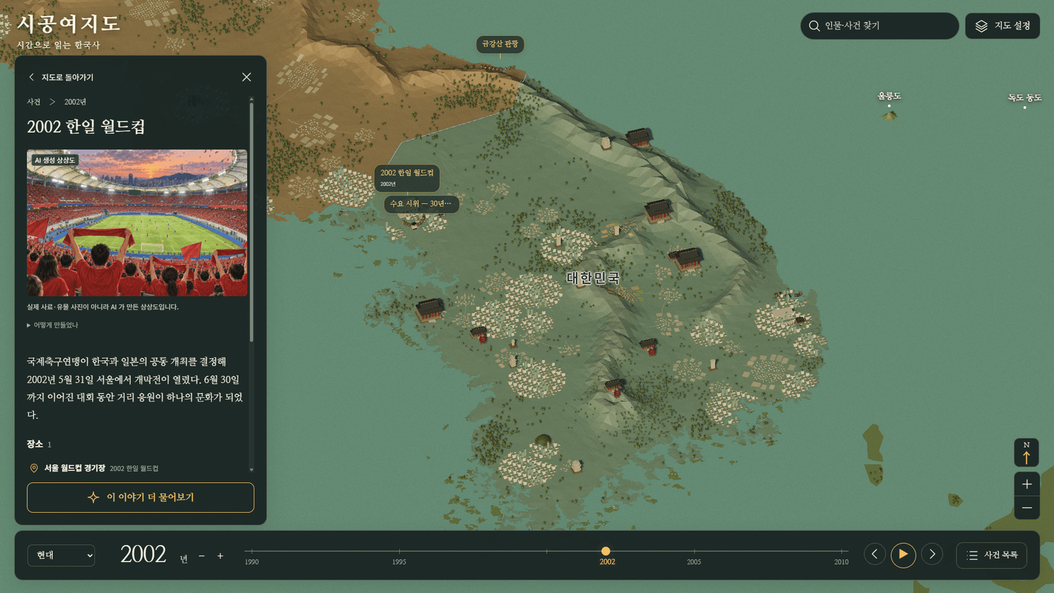Focus the 인물·사건 찾기 search field

(879, 26)
